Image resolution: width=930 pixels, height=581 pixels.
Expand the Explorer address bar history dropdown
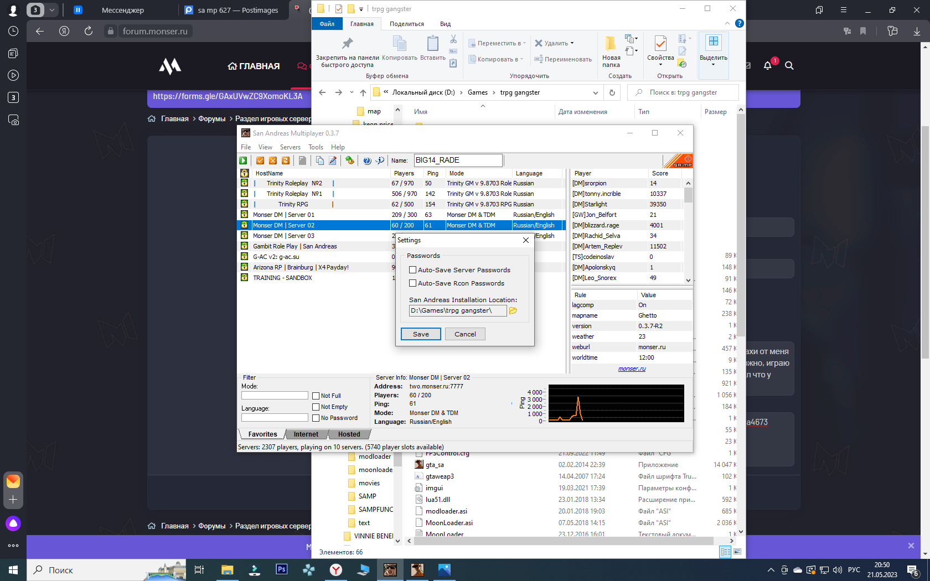point(595,92)
